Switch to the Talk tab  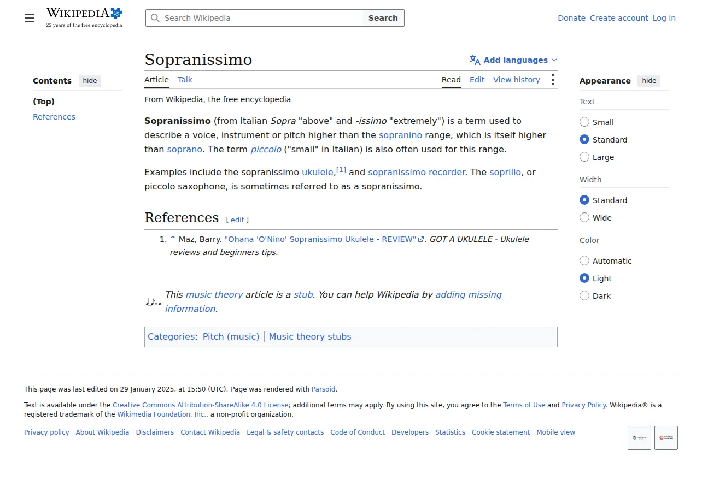click(x=185, y=80)
